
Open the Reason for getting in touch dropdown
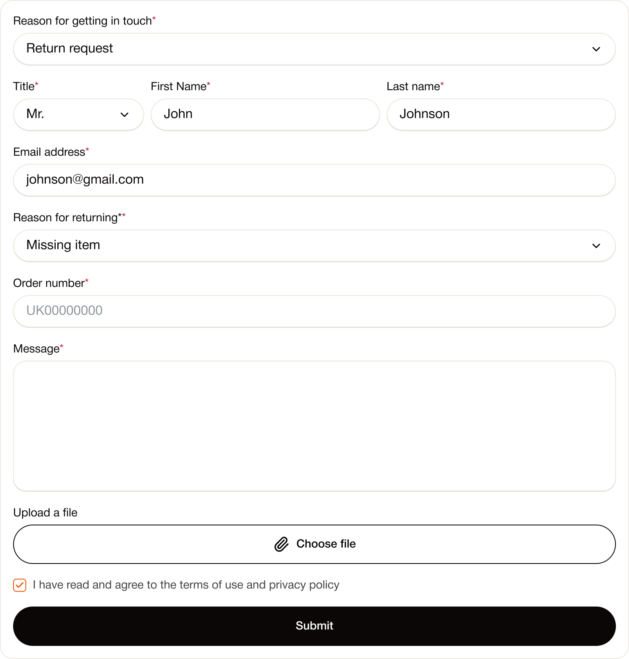pyautogui.click(x=314, y=49)
